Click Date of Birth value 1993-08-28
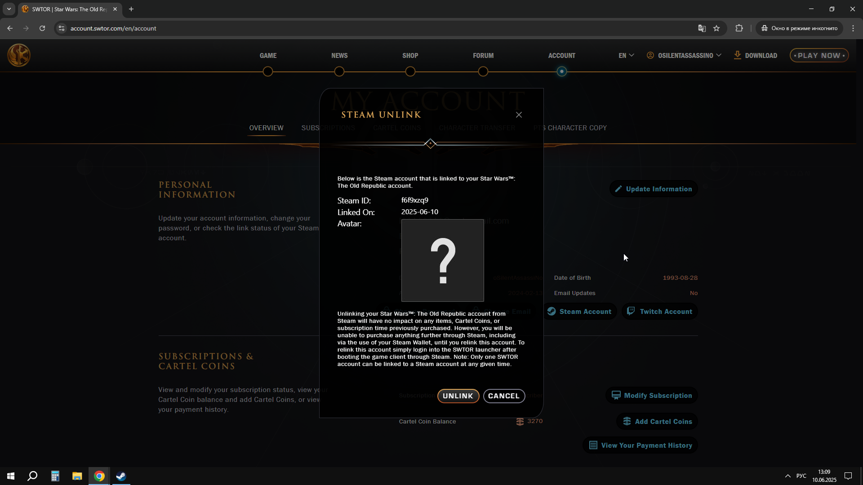 [x=680, y=278]
